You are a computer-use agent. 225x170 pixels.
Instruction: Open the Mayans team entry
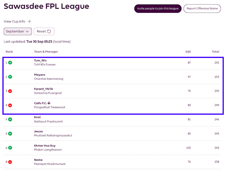click(x=40, y=75)
